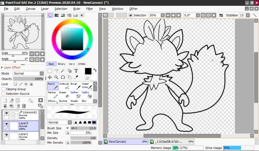259x151 pixels.
Task: Create a new linework layer
Action: tap(11, 100)
